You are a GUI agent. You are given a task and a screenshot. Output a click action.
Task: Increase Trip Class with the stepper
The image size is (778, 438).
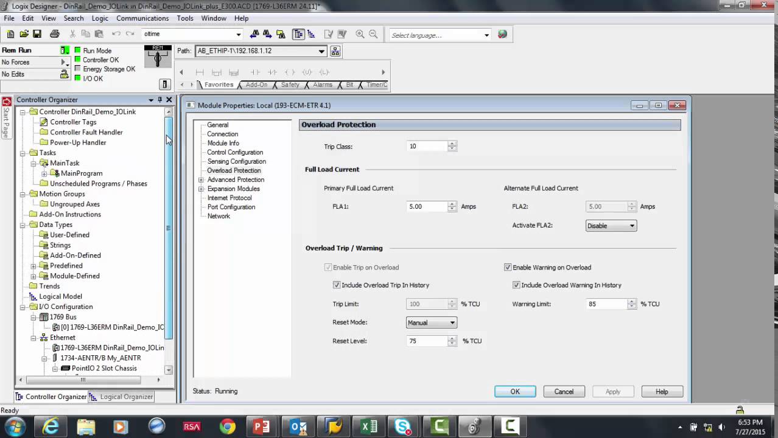click(452, 144)
